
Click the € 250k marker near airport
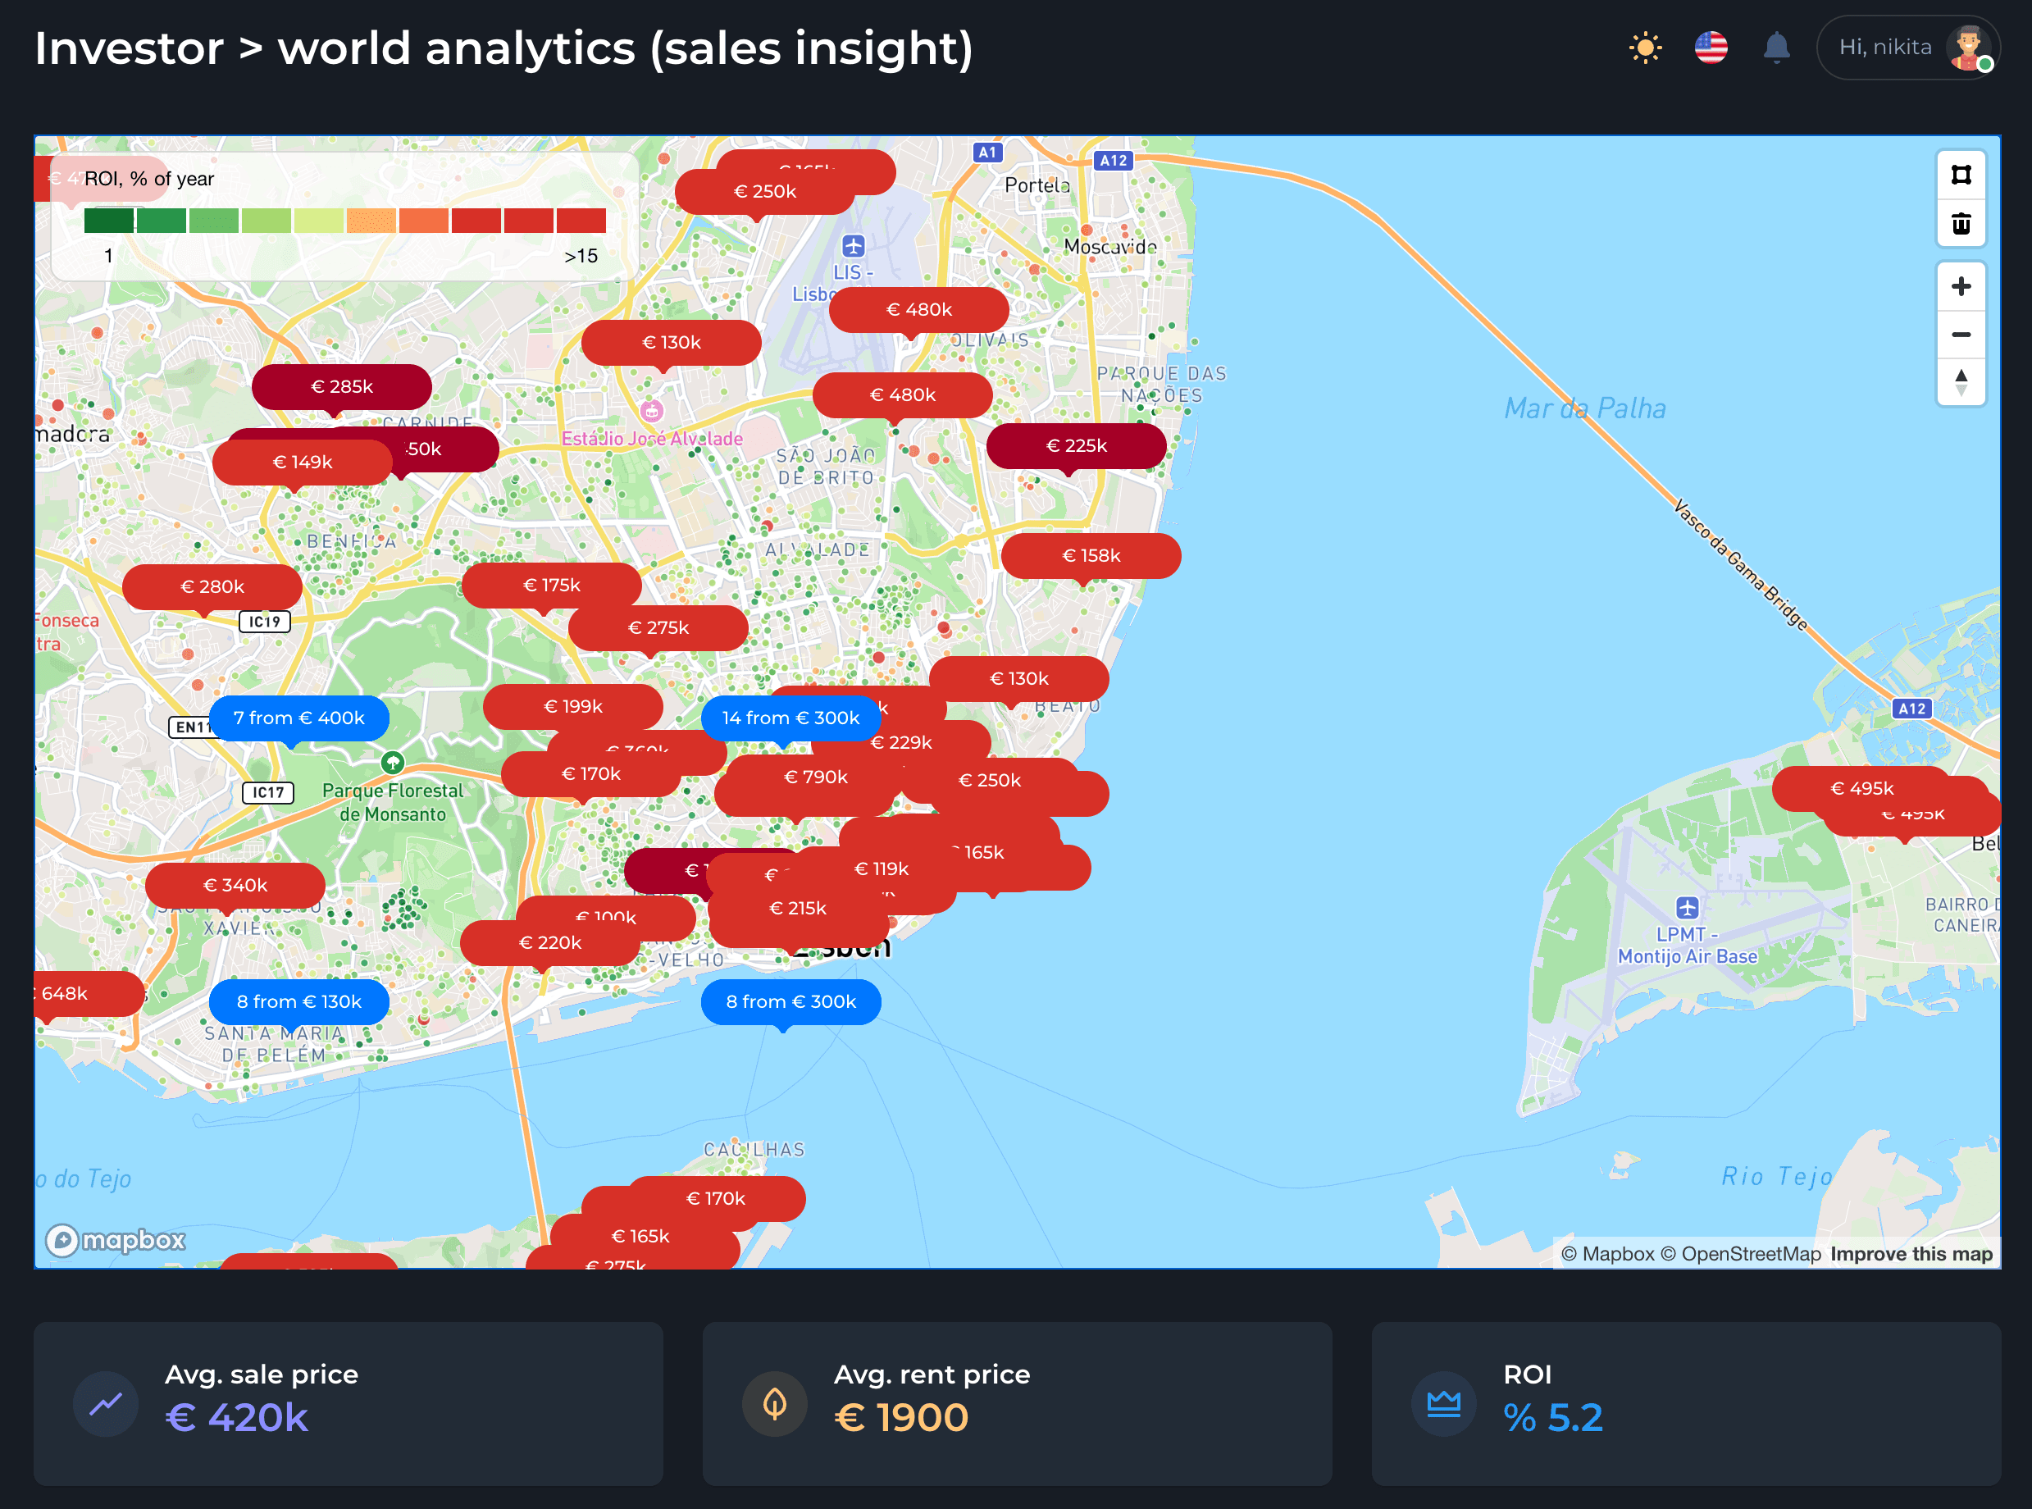764,192
